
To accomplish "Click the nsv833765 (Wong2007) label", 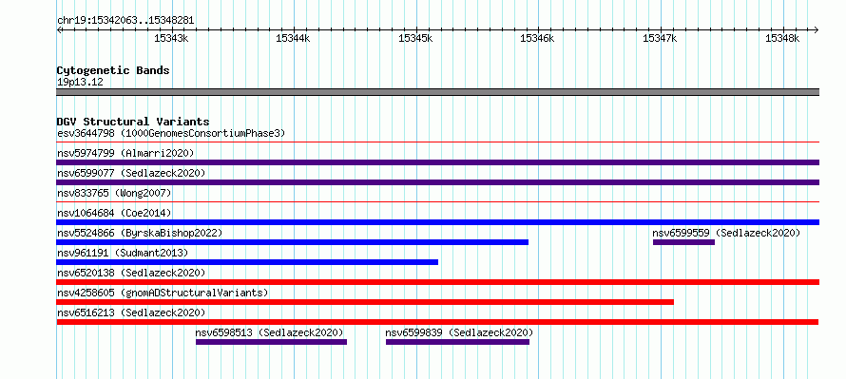I will click(x=114, y=193).
